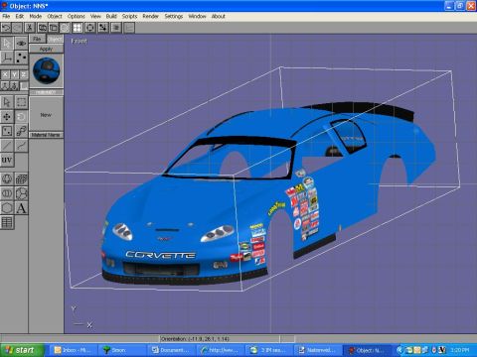Select the screen coordinates corner icon
Screen dimensions: 477x357
pos(24,86)
